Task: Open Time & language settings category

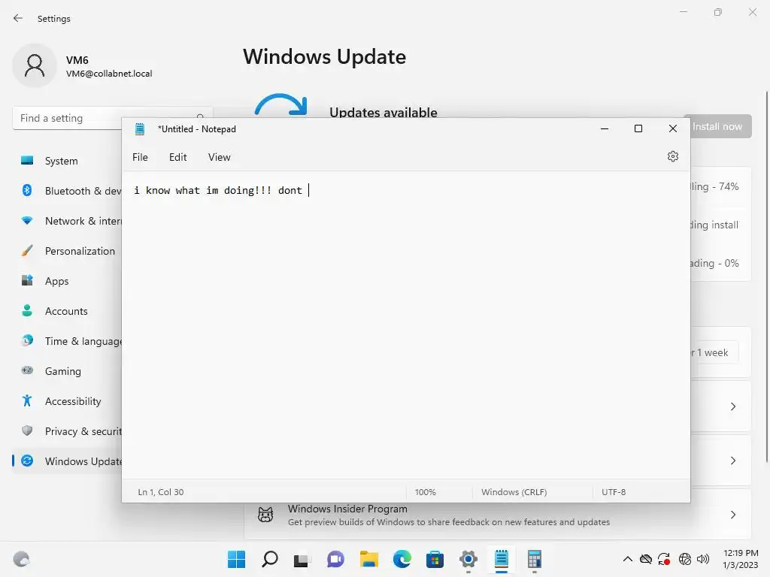Action: tap(68, 341)
